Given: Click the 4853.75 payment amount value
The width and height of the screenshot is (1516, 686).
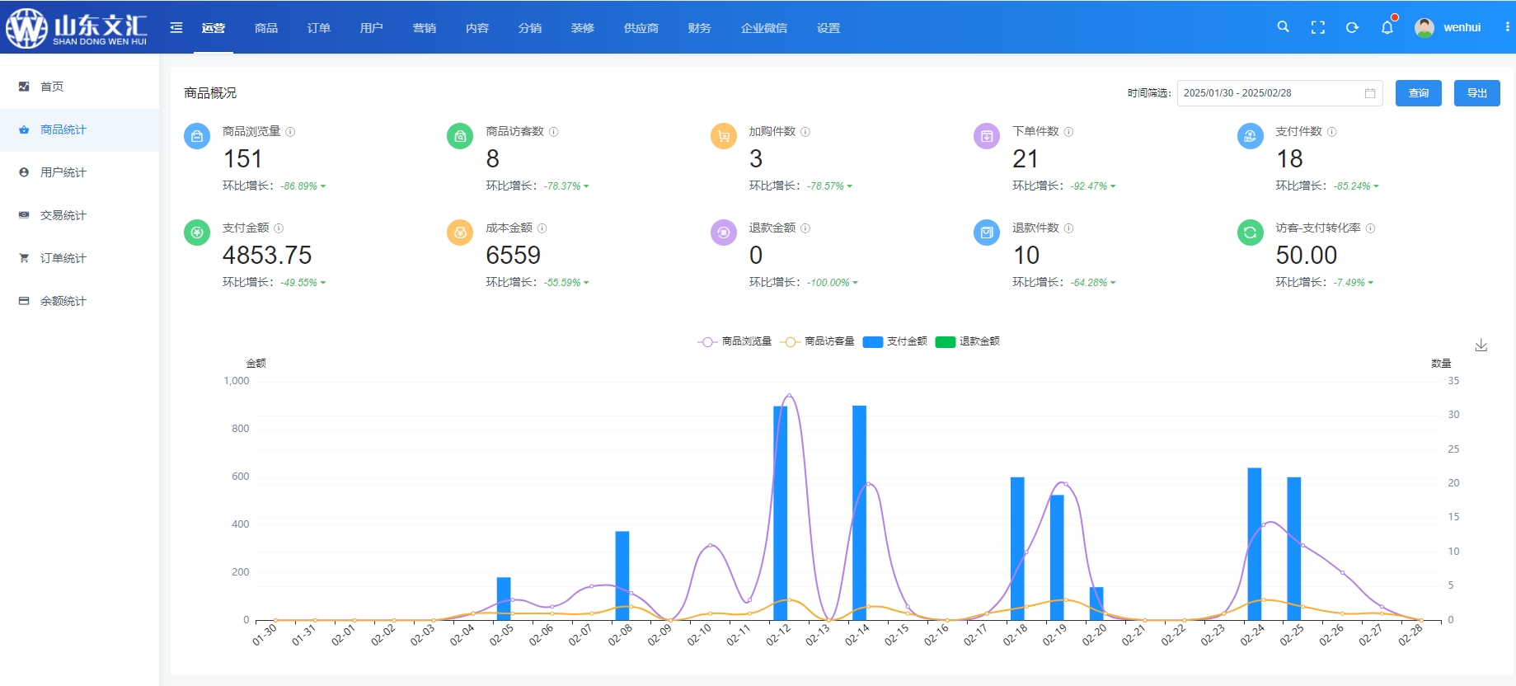Looking at the screenshot, I should tap(267, 255).
